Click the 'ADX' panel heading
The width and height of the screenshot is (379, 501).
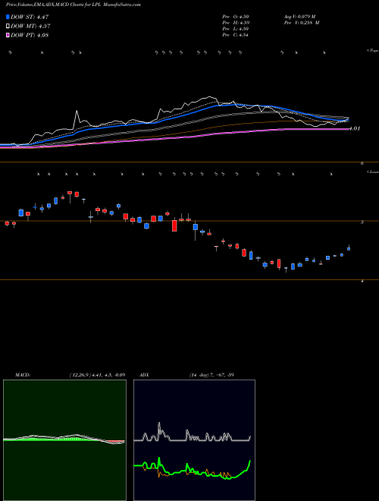(x=144, y=374)
